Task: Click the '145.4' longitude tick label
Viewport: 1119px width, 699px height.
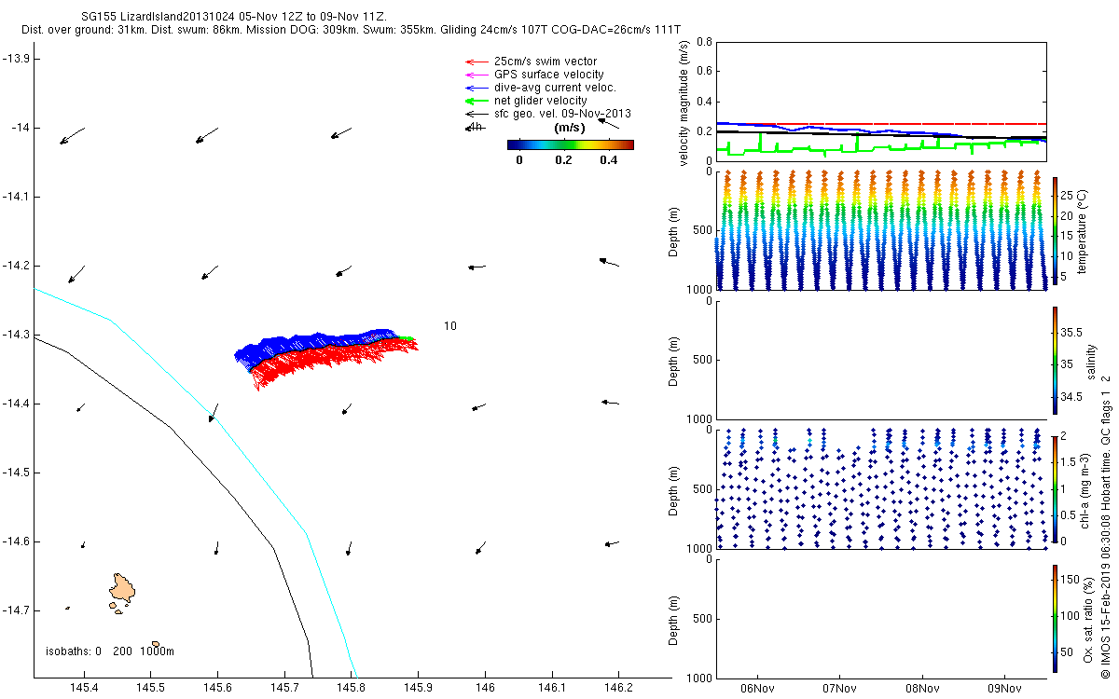Action: [x=84, y=688]
